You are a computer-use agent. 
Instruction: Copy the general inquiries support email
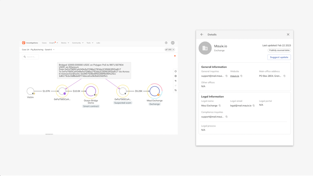point(227,76)
